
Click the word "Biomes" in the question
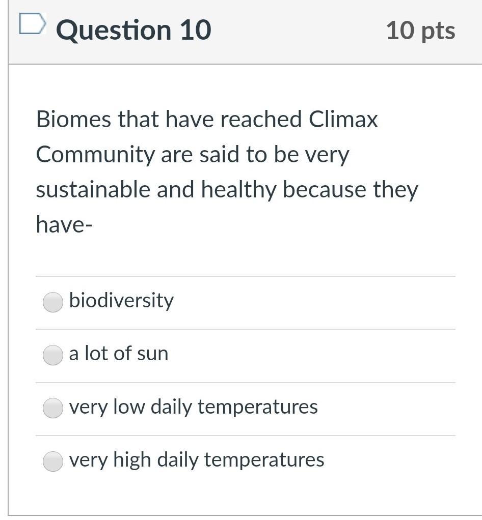coord(73,120)
